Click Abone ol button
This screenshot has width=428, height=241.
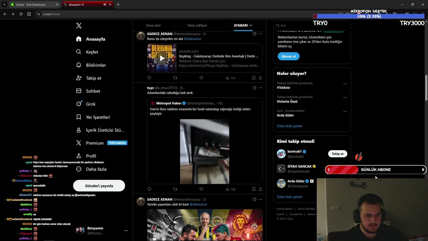tap(289, 56)
